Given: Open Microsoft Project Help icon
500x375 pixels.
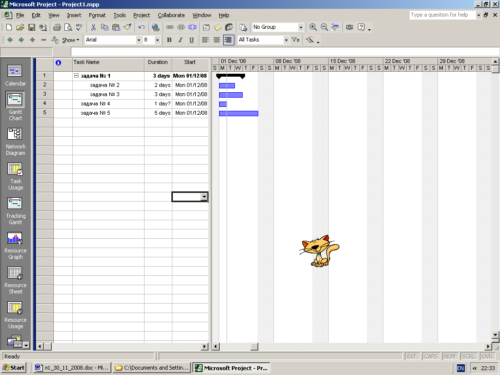Looking at the screenshot, I should 361,27.
